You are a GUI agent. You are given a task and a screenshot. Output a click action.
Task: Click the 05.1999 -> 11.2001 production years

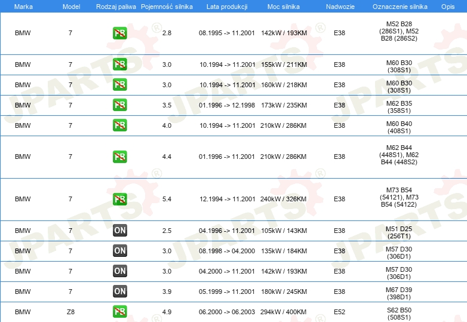coord(227,292)
